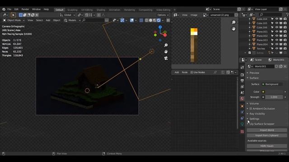Toggle render camera icon for Plane.002

(285, 36)
